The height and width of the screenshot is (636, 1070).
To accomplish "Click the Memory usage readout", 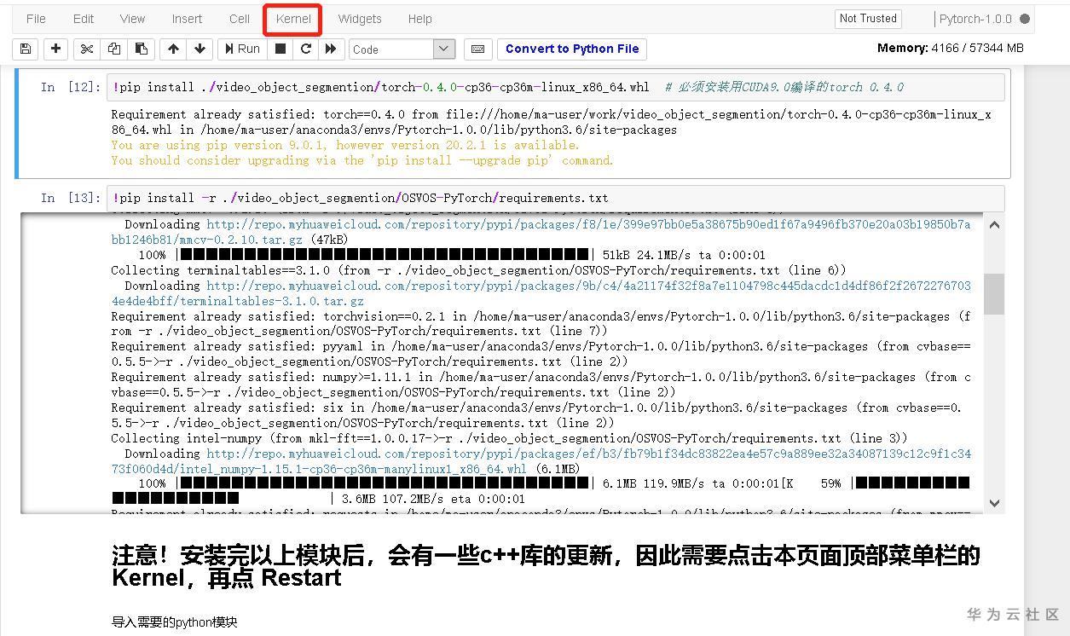I will pyautogui.click(x=950, y=49).
